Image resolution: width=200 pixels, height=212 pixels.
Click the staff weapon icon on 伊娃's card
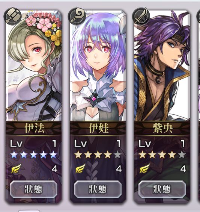coord(77,16)
